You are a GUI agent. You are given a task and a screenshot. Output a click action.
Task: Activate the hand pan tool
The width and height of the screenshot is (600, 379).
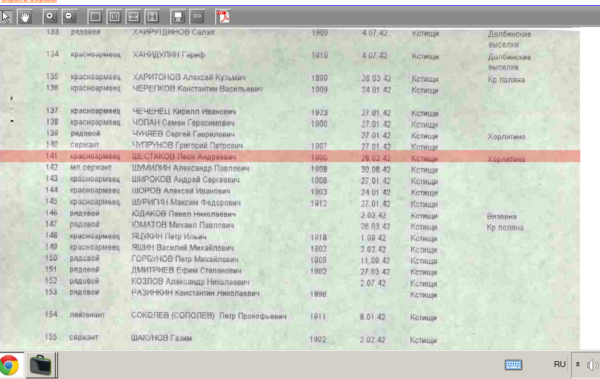click(25, 16)
